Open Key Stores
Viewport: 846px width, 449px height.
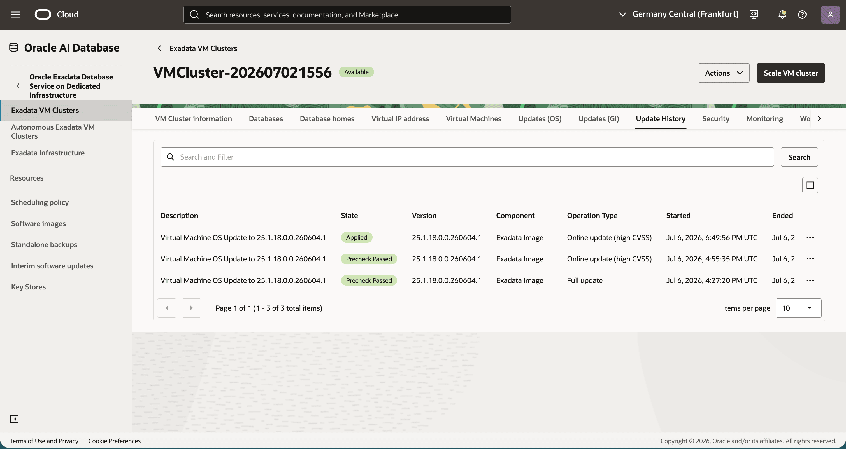point(29,287)
